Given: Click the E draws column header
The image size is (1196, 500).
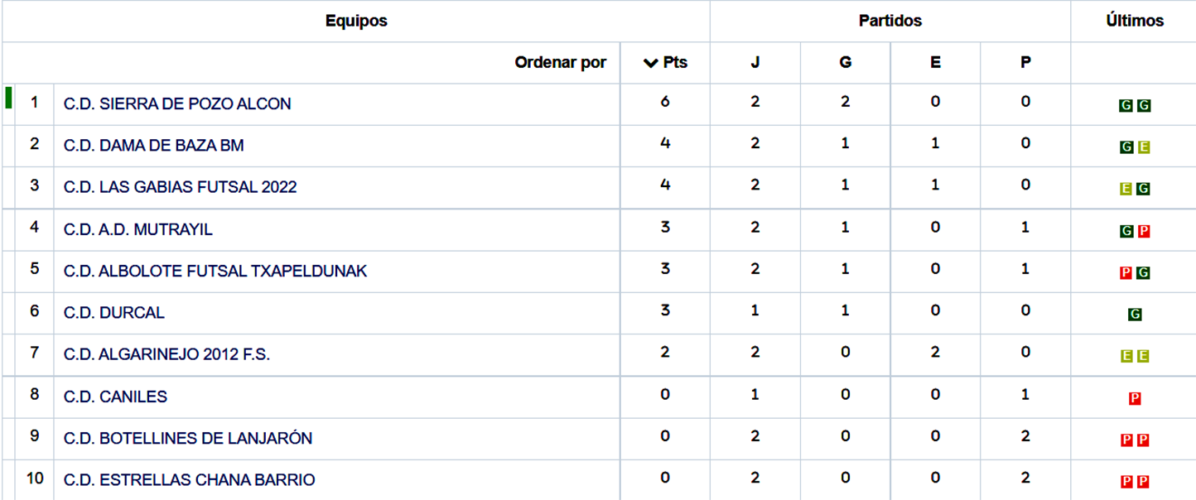Looking at the screenshot, I should coord(935,63).
